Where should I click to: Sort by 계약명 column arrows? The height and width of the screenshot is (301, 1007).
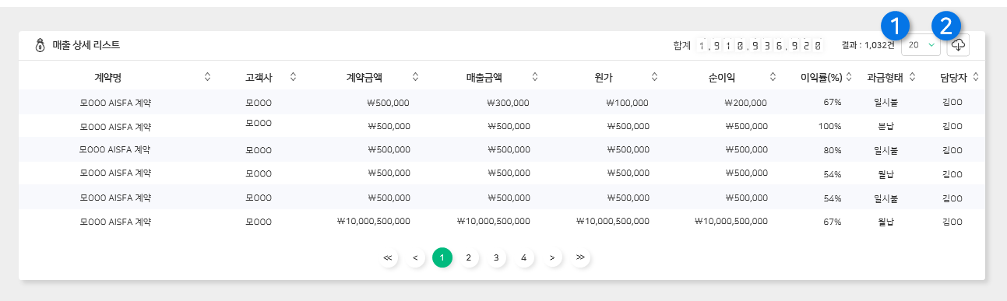point(207,76)
